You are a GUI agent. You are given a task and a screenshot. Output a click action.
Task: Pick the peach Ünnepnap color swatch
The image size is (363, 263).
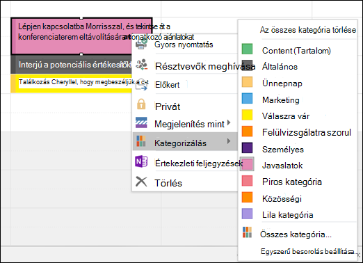click(x=247, y=82)
